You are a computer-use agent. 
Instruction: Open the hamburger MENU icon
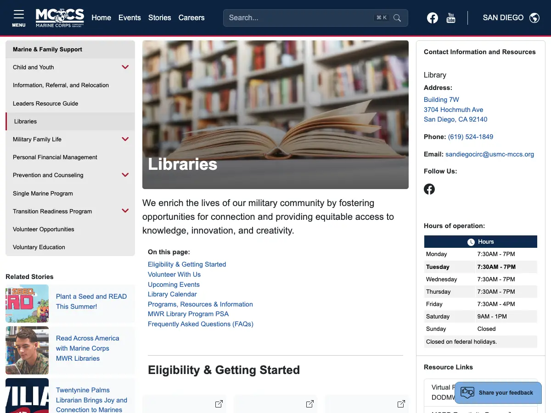(19, 18)
